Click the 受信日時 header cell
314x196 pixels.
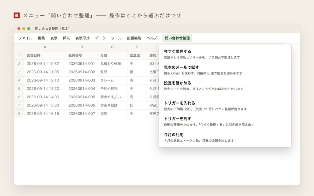click(45, 55)
